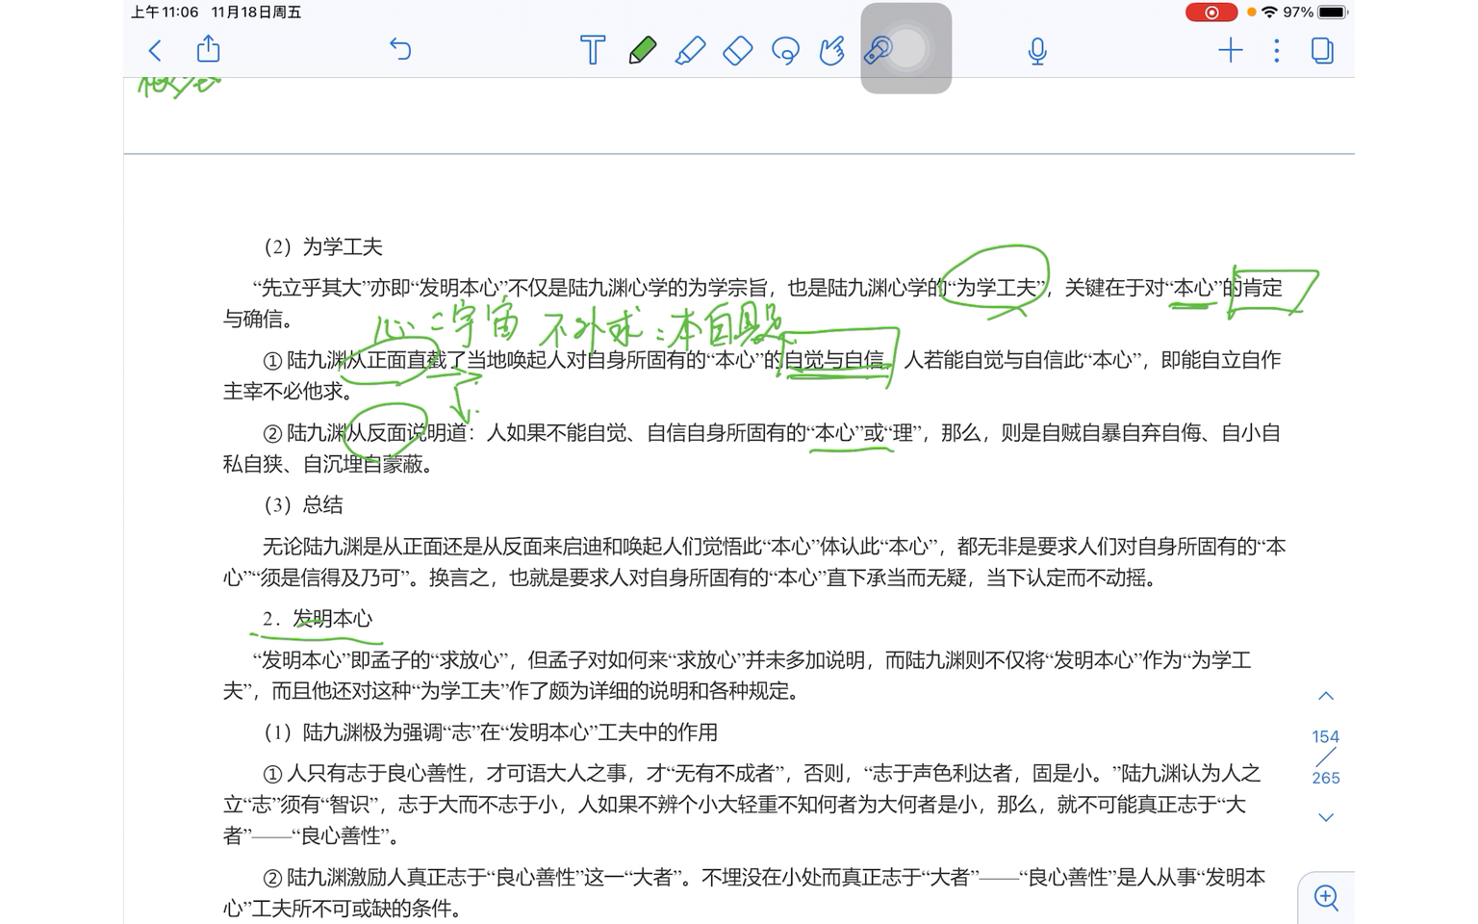Viewport: 1478px width, 924px height.
Task: Jump to next page with down chevron
Action: tap(1326, 817)
